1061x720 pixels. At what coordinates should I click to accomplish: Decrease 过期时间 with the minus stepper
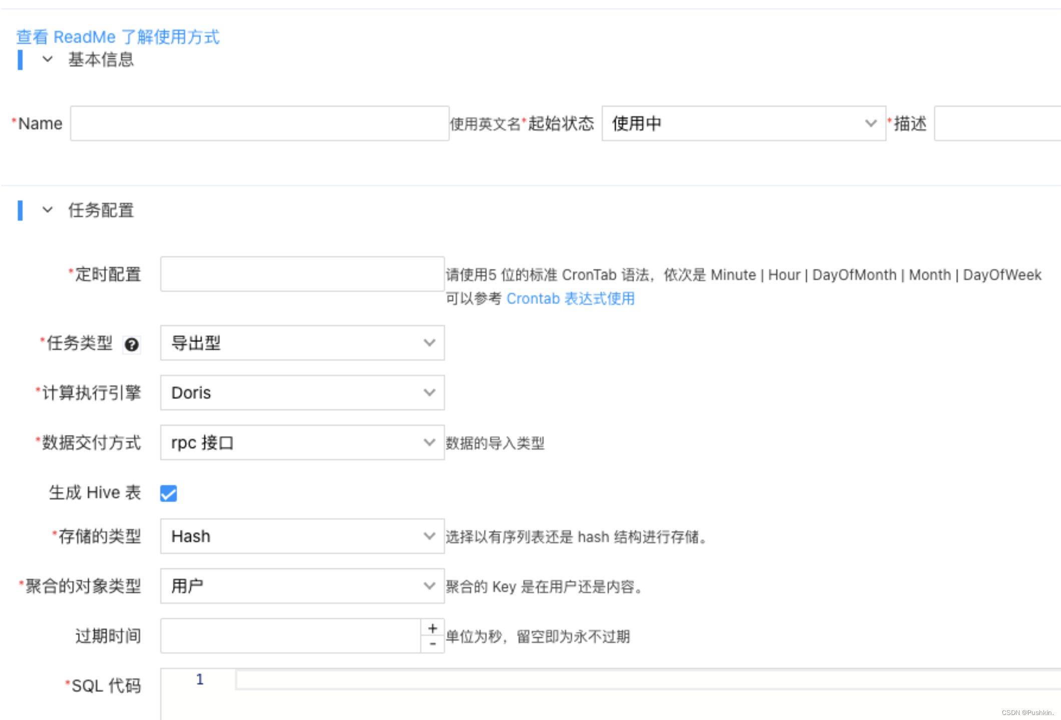point(433,644)
